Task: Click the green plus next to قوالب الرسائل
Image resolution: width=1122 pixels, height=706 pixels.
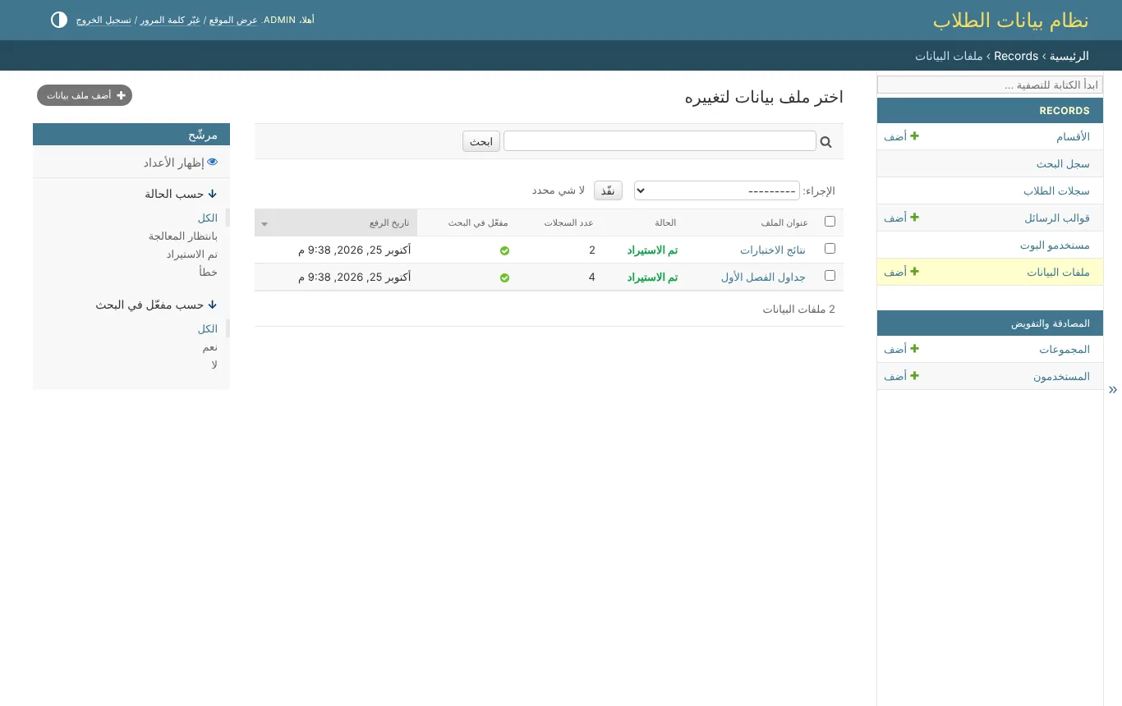Action: (x=914, y=218)
